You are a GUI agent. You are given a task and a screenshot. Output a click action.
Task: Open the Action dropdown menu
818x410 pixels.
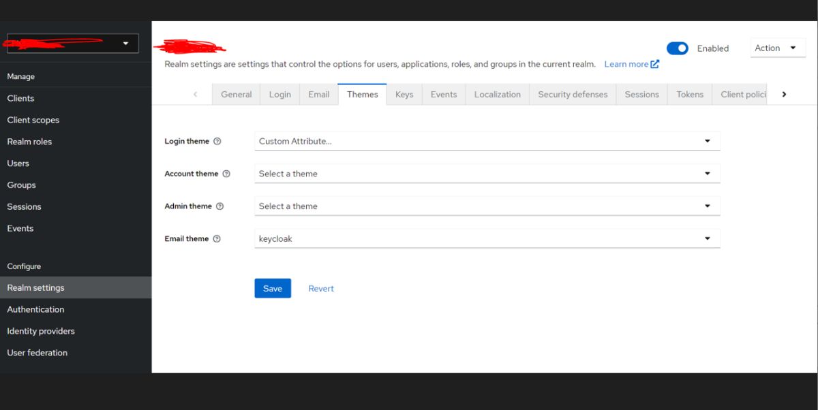point(778,48)
